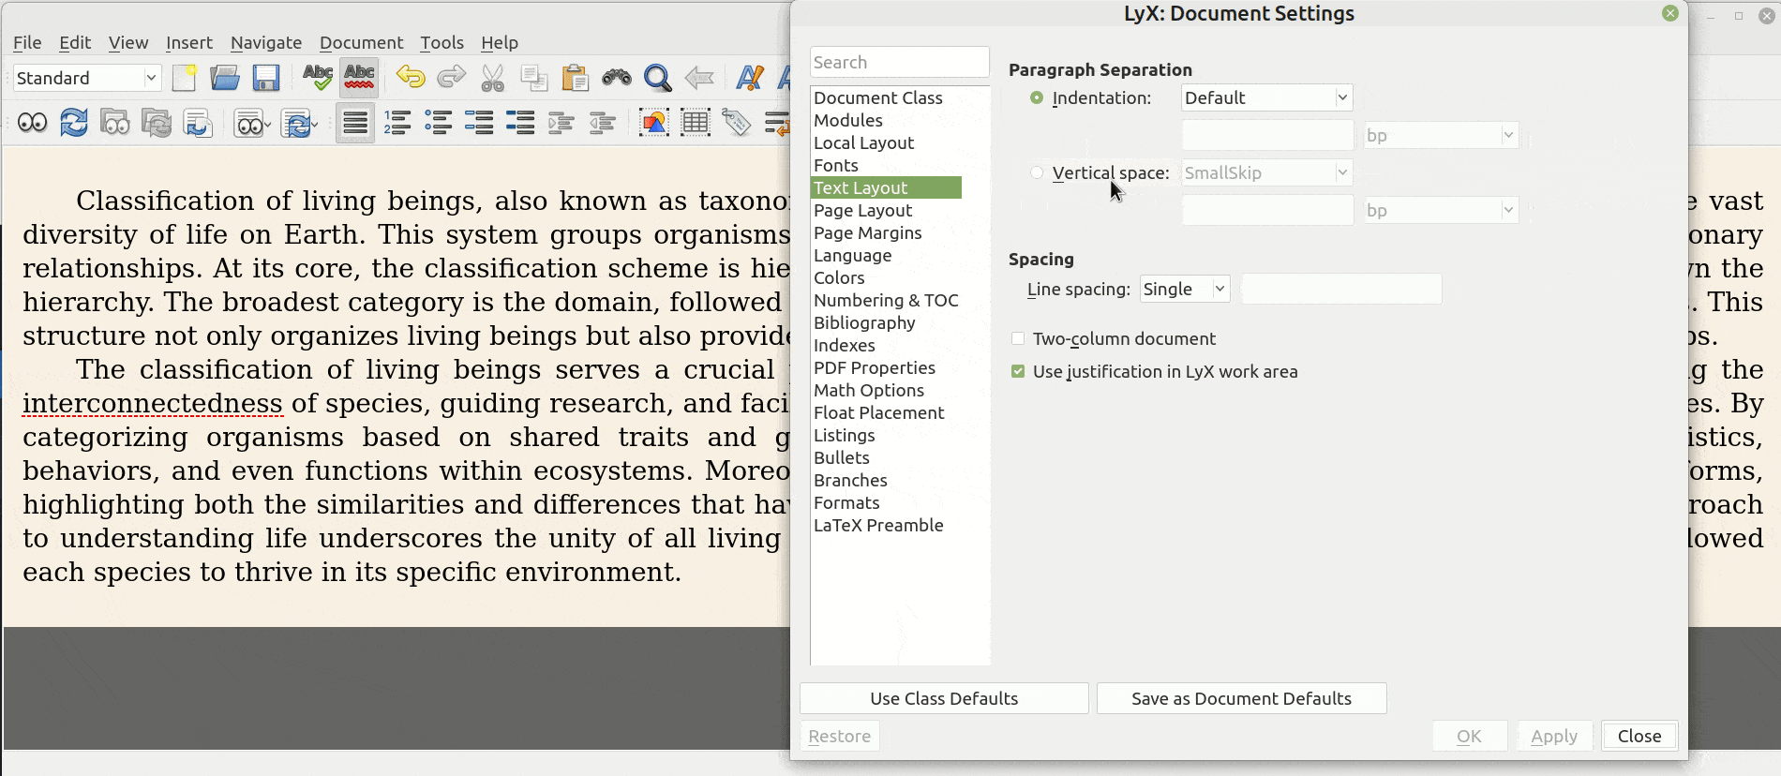Toggle emphasis style A with exclamation icon
Viewport: 1781px width, 776px height.
pyautogui.click(x=749, y=78)
